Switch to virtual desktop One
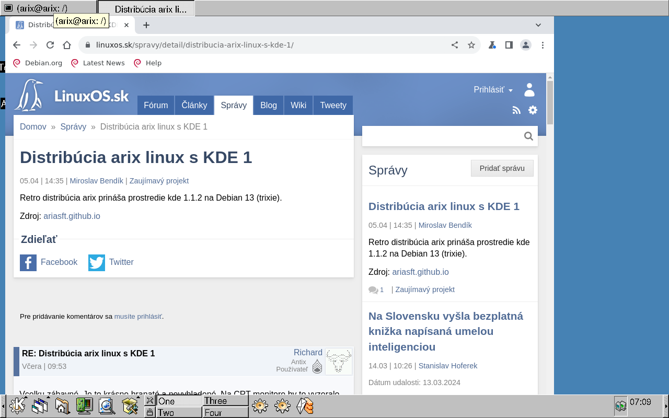The image size is (669, 418). pyautogui.click(x=179, y=401)
